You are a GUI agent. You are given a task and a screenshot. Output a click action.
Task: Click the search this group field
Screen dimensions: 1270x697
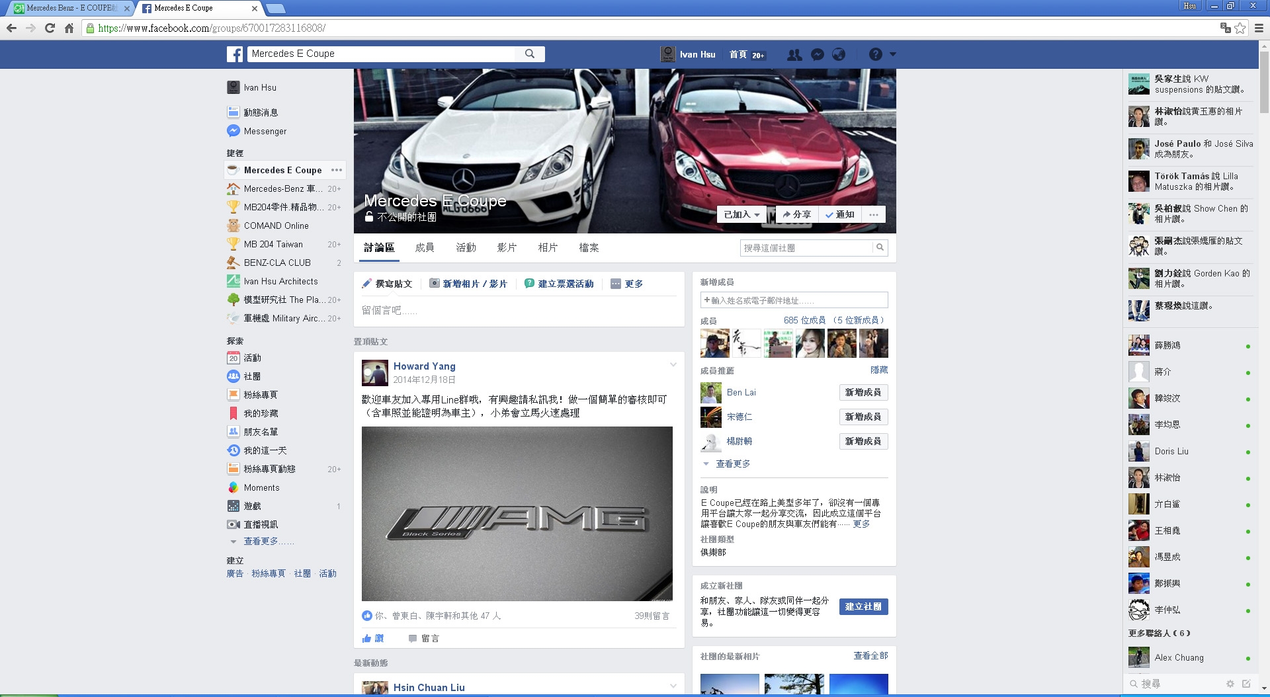(806, 248)
